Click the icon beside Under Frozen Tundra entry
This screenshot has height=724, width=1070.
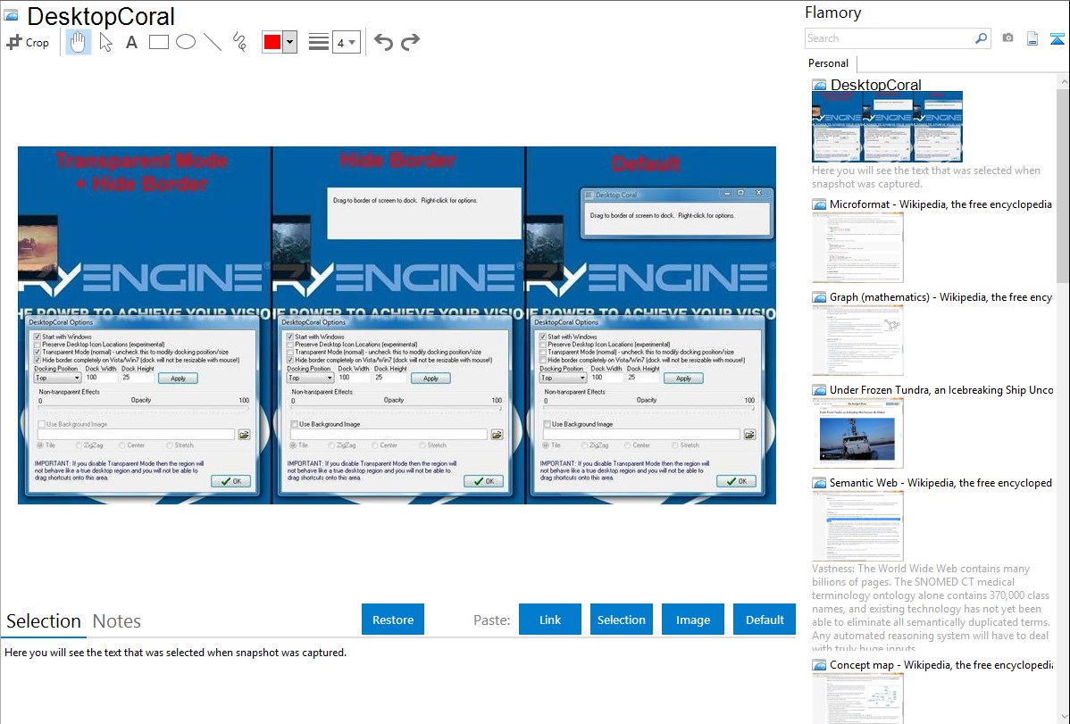click(x=819, y=389)
